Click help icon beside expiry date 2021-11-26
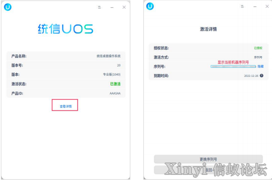Image resolution: width=272 pixels, height=180 pixels. pos(262,76)
